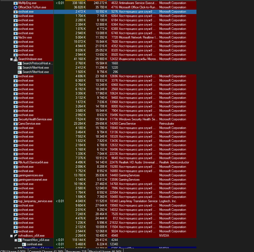
Task: Click the gamingservicesnet.exe icon
Action: [x=16, y=180]
